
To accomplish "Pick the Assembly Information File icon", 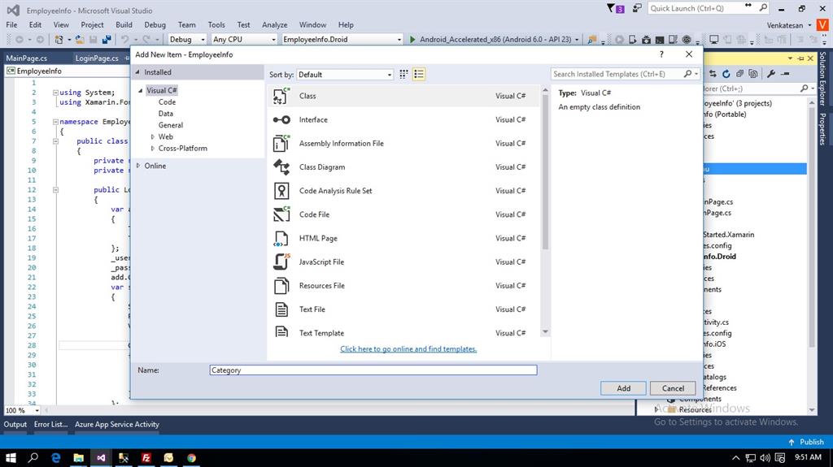I will pos(281,144).
